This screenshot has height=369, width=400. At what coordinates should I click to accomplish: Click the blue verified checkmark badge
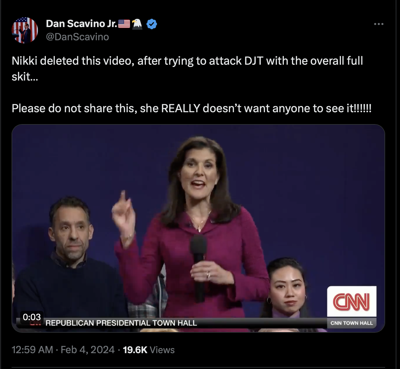[151, 24]
